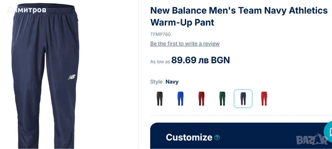The width and height of the screenshot is (332, 149).
Task: Click the selected navy pant swatch
Action: (243, 99)
